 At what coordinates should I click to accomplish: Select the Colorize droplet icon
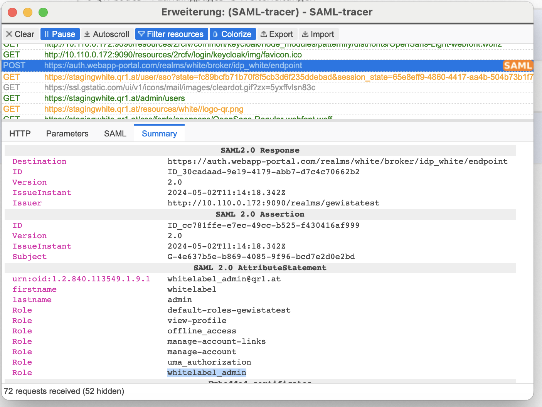pos(215,34)
